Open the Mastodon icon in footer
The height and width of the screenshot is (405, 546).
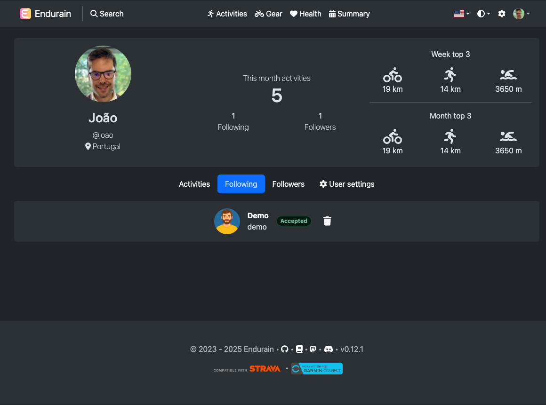313,349
